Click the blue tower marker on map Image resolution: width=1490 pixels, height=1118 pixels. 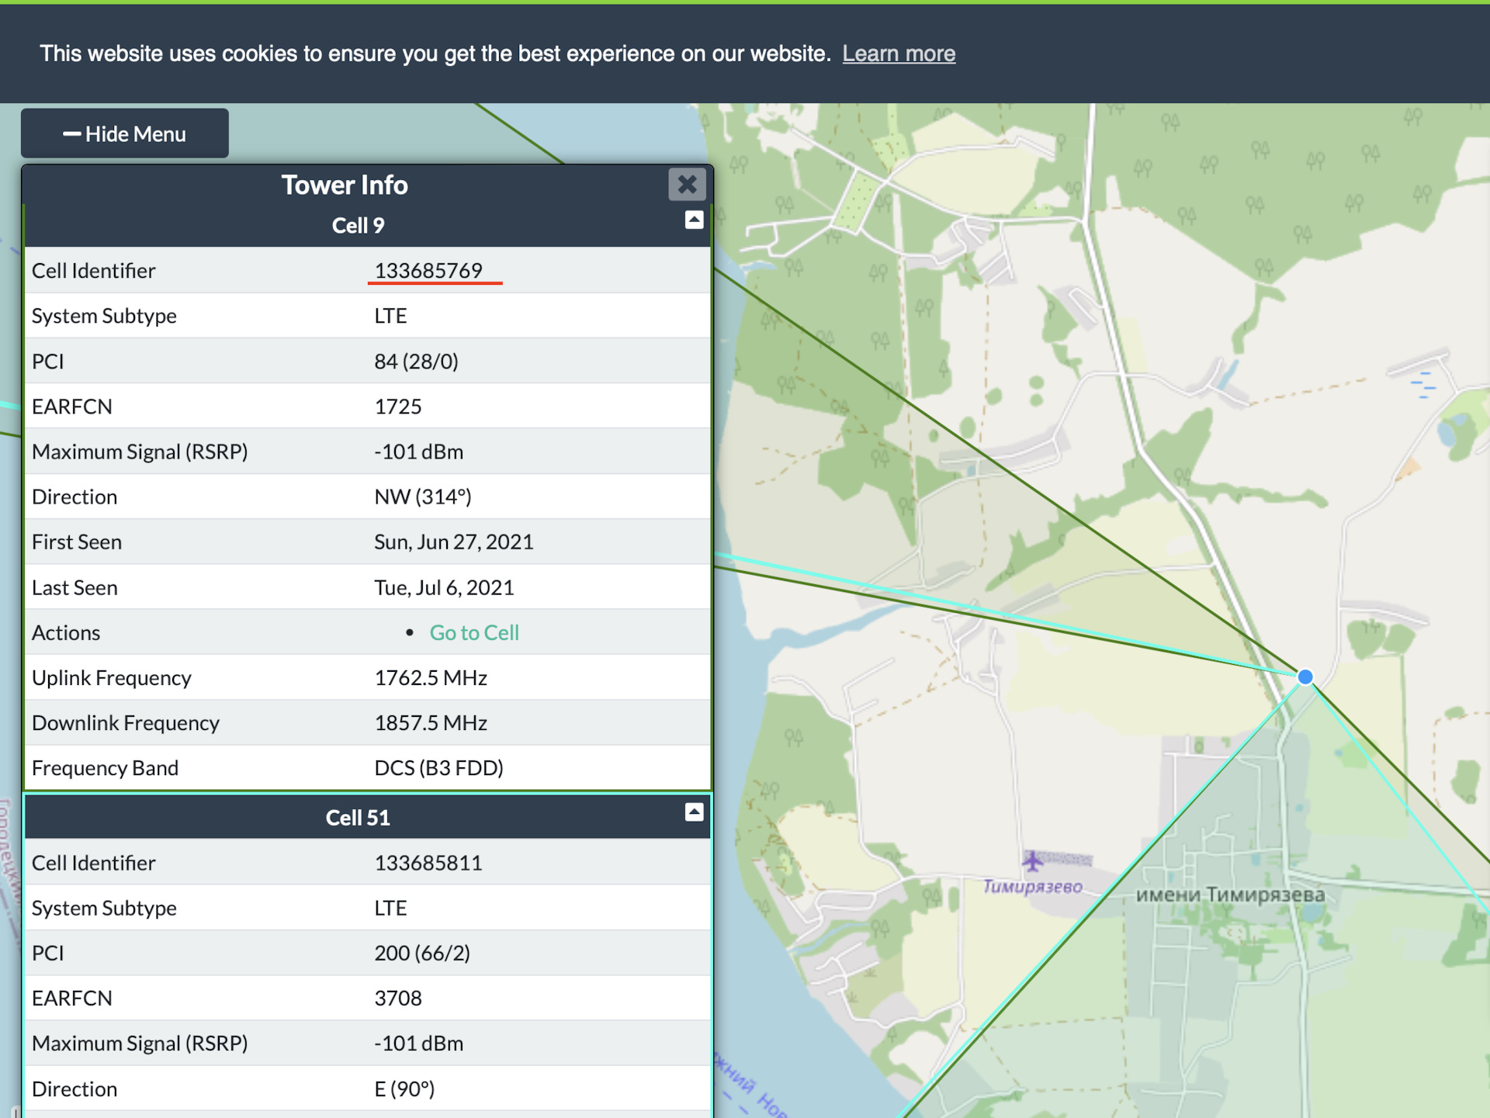point(1305,677)
